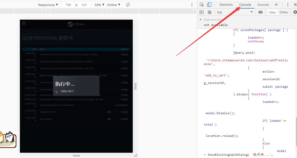Grab the viewport right edge handle
Viewport: 297px width, 158px height.
tap(136, 86)
